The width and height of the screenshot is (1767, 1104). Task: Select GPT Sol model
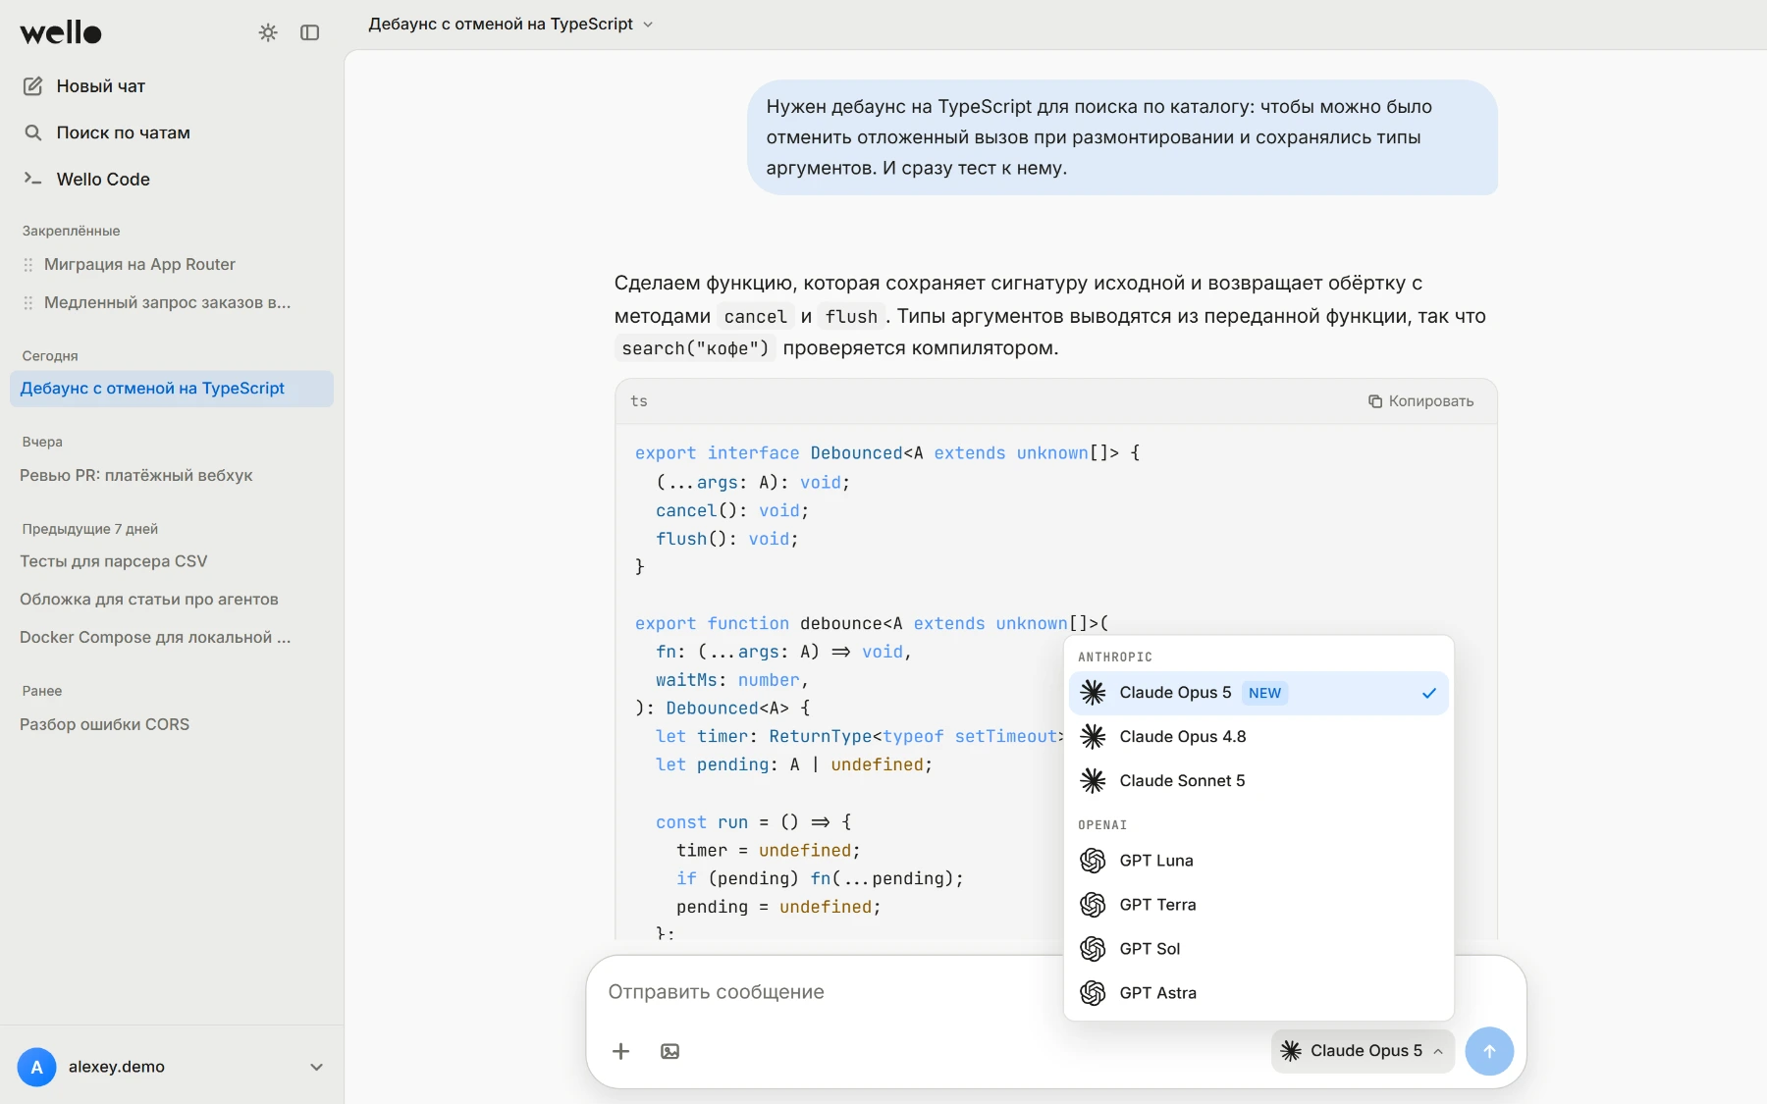pyautogui.click(x=1258, y=949)
